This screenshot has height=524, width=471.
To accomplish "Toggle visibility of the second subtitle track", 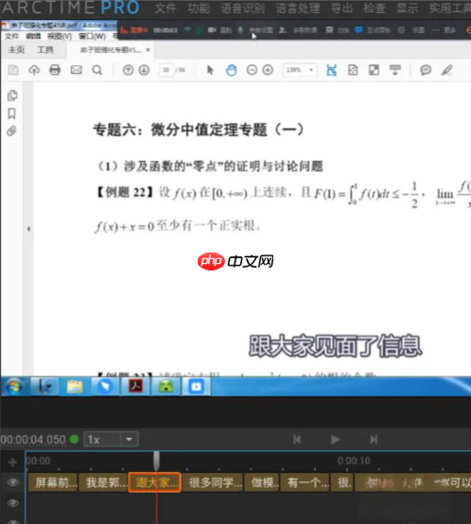I will (12, 503).
